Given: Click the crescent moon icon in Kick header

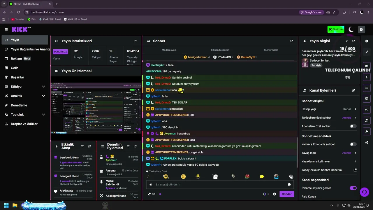Looking at the screenshot, I should tap(351, 29).
